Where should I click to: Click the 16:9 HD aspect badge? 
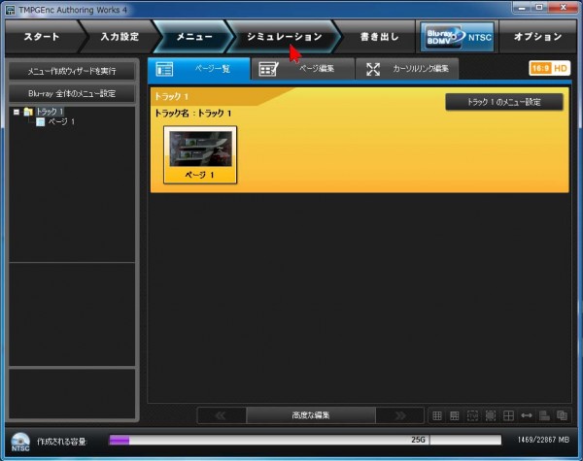click(548, 69)
